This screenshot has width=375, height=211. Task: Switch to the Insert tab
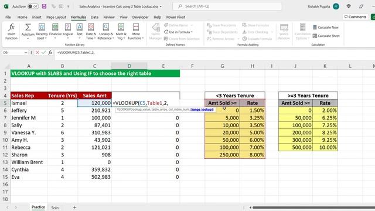click(36, 17)
